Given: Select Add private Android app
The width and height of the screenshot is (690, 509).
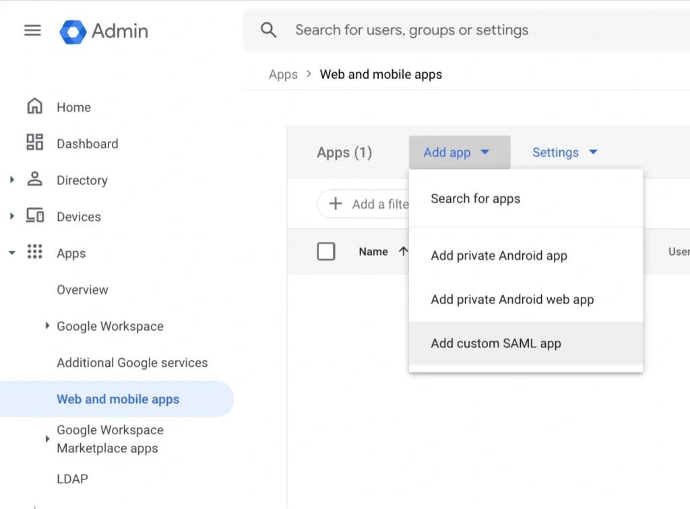Looking at the screenshot, I should coord(499,256).
